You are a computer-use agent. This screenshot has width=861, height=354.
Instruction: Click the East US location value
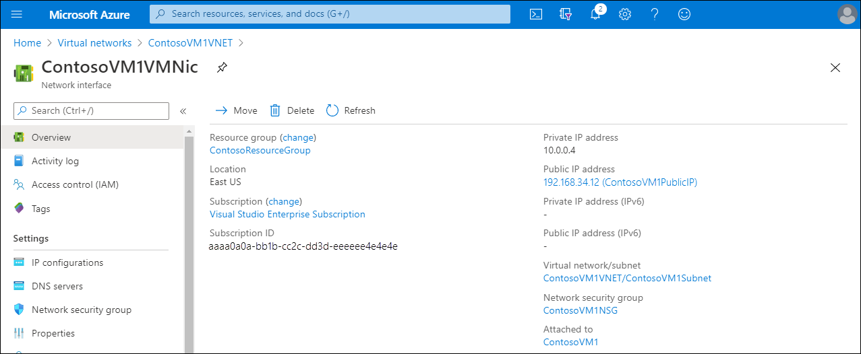(225, 182)
